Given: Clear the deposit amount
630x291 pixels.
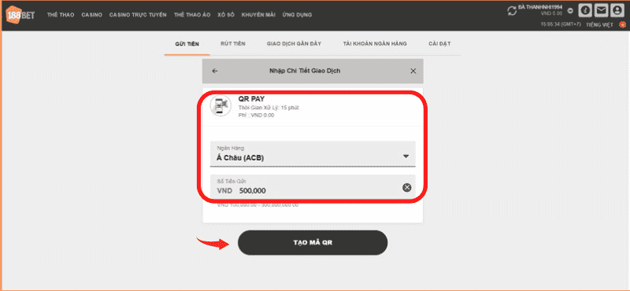Looking at the screenshot, I should (406, 187).
